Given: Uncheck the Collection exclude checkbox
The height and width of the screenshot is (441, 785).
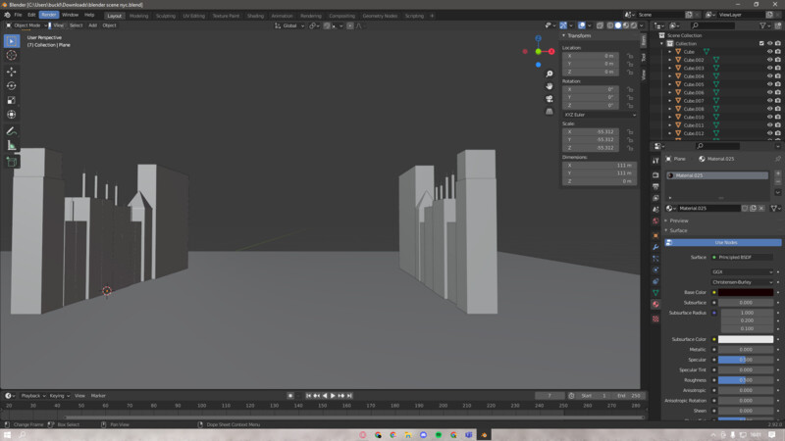Looking at the screenshot, I should (760, 43).
